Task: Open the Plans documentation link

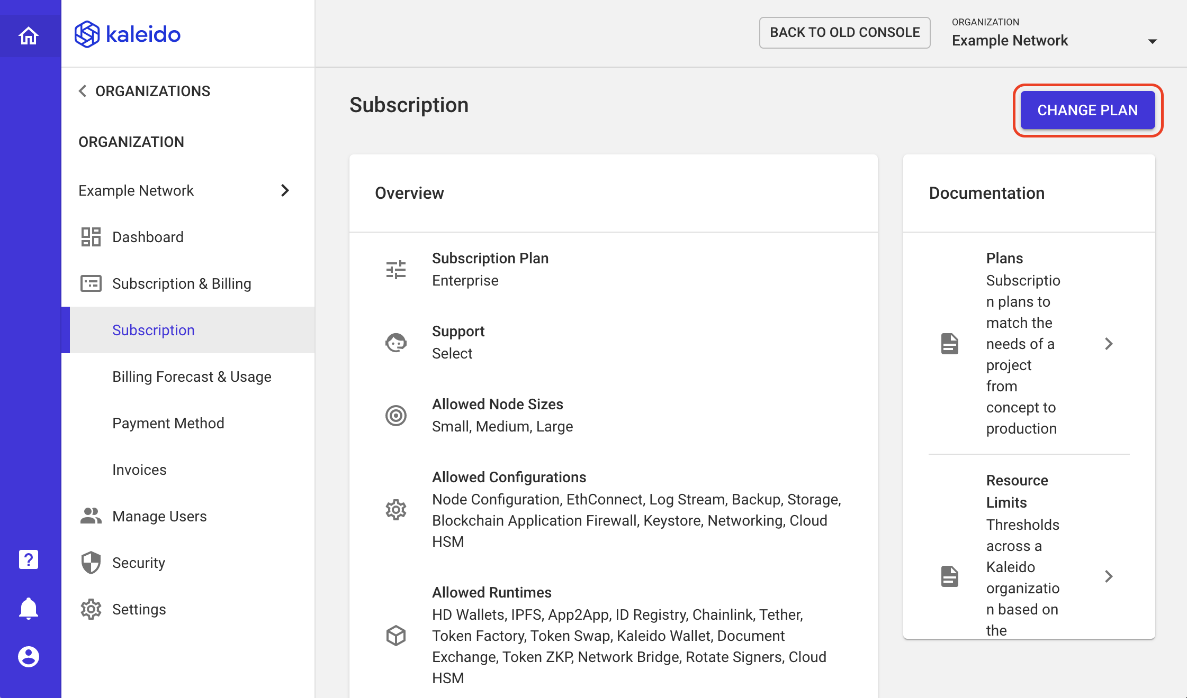Action: 1029,344
